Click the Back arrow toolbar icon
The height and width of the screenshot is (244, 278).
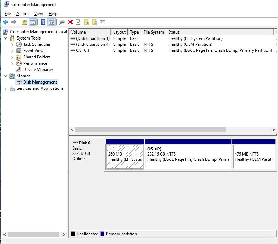[6, 22]
